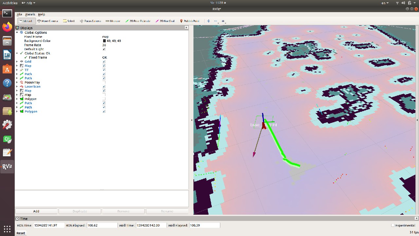Disable the Grid display checkbox

point(104,62)
